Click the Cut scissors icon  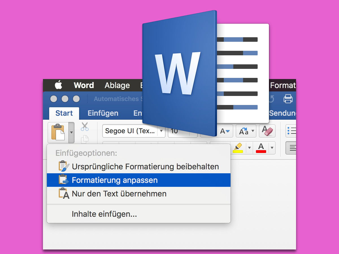click(x=85, y=127)
